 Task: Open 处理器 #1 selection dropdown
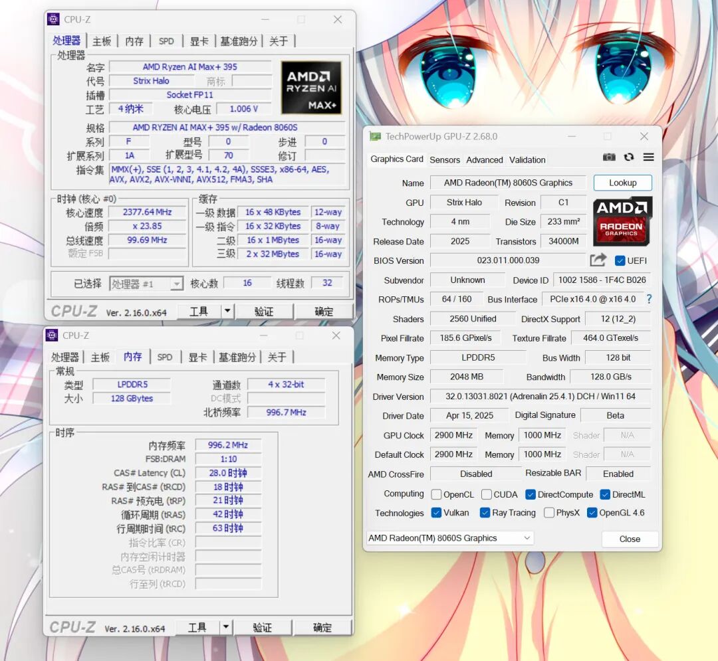click(146, 284)
